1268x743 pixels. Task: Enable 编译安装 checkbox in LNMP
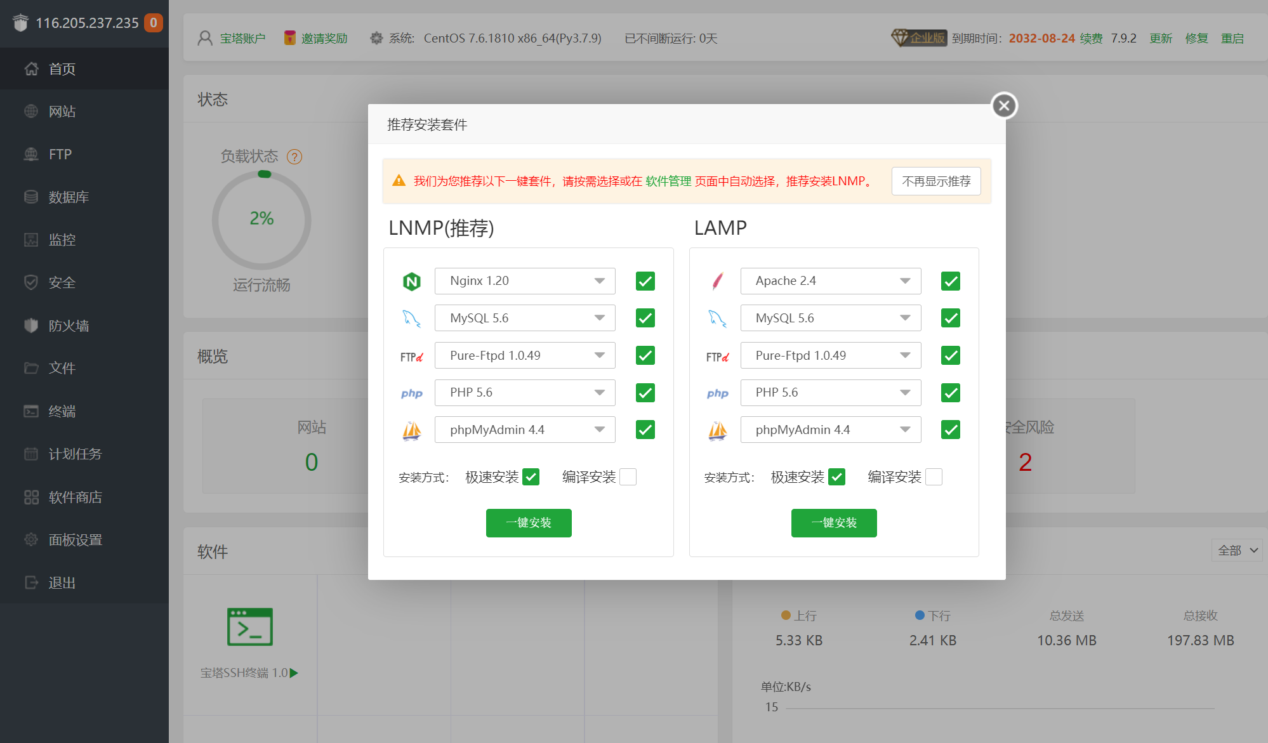pos(628,477)
